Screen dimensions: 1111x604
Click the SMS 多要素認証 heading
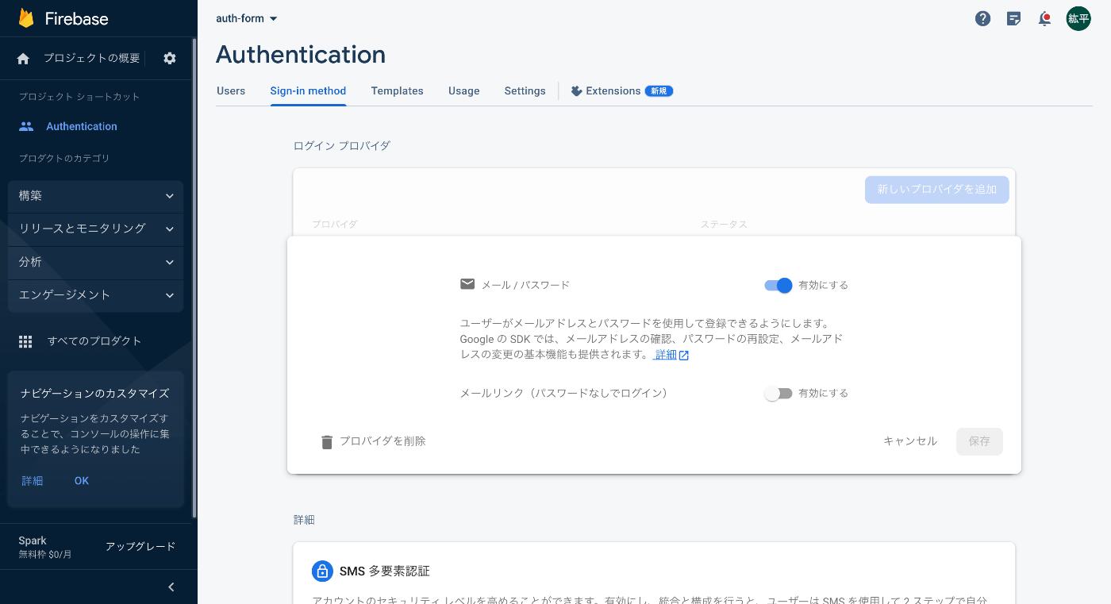(385, 571)
